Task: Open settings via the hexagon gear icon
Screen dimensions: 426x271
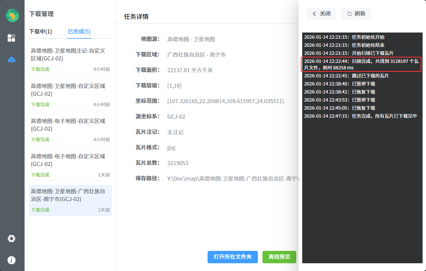Action: coord(11,238)
